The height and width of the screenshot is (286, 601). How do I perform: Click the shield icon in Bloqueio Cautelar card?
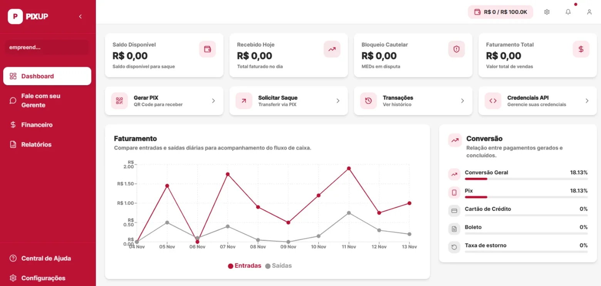click(x=457, y=49)
